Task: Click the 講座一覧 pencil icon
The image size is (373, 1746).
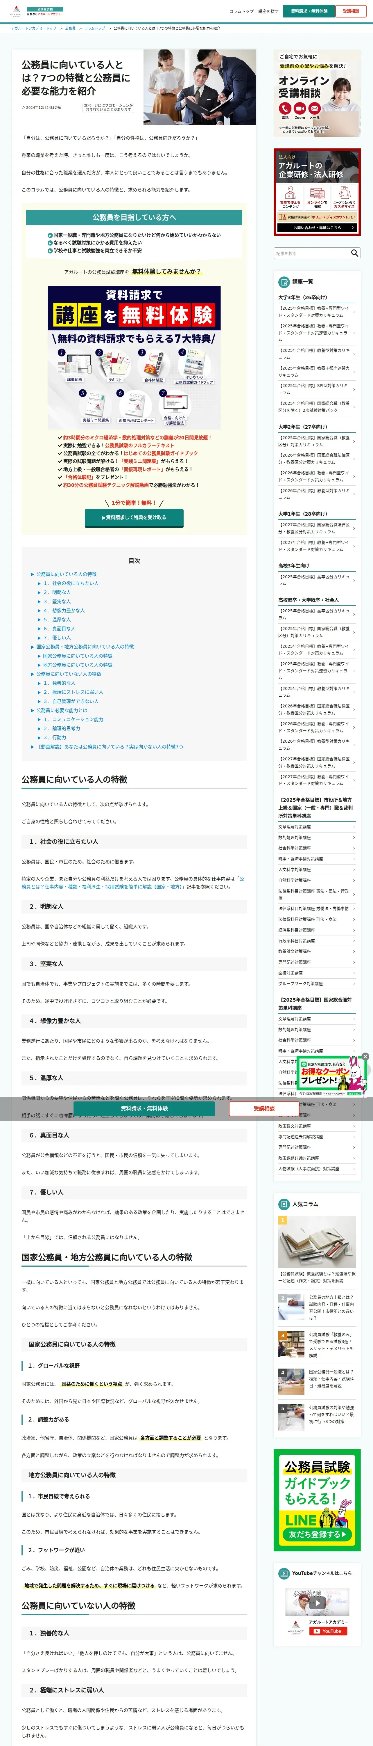Action: [284, 281]
